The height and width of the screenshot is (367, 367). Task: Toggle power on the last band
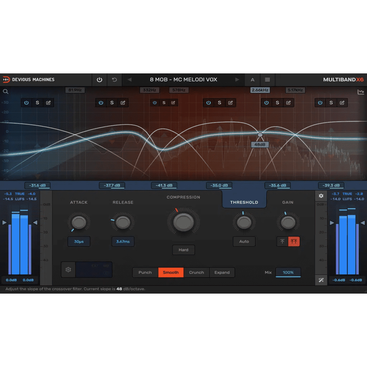pyautogui.click(x=320, y=103)
